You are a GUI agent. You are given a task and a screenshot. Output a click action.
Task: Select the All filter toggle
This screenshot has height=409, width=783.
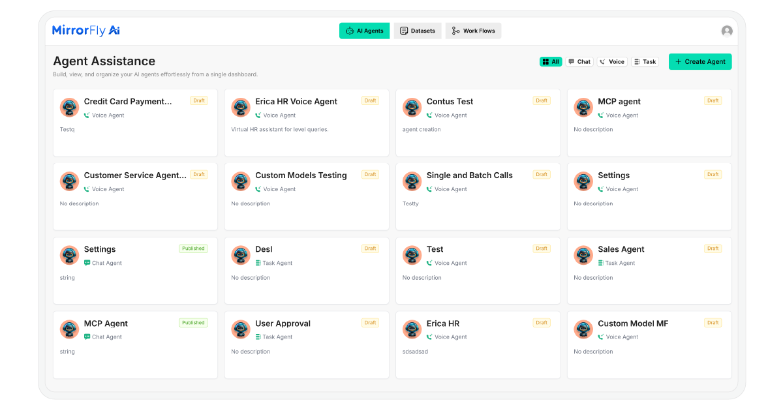point(550,62)
